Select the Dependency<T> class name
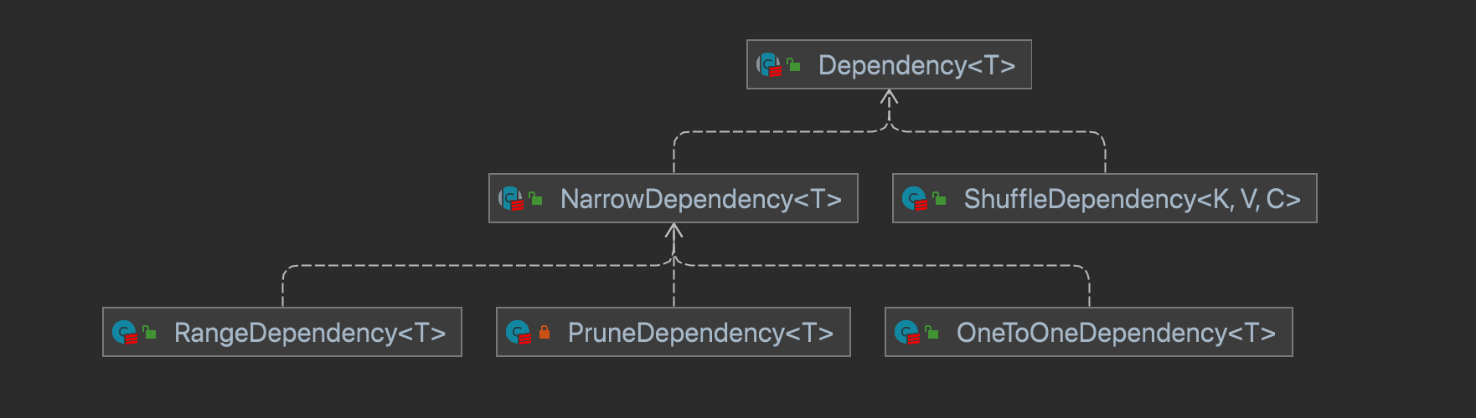Image resolution: width=1476 pixels, height=418 pixels. 916,65
